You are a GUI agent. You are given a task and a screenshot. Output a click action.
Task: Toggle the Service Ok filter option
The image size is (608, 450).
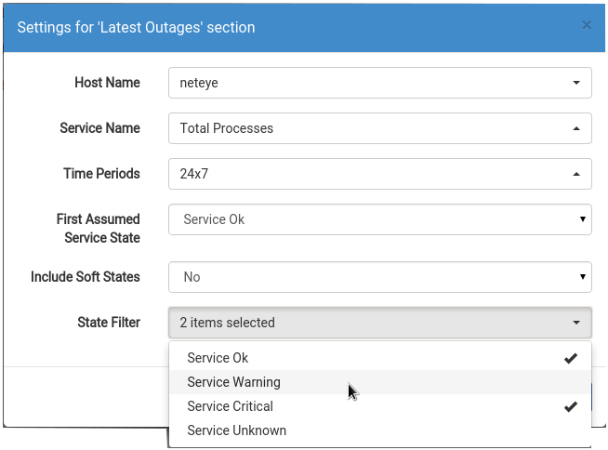point(380,358)
